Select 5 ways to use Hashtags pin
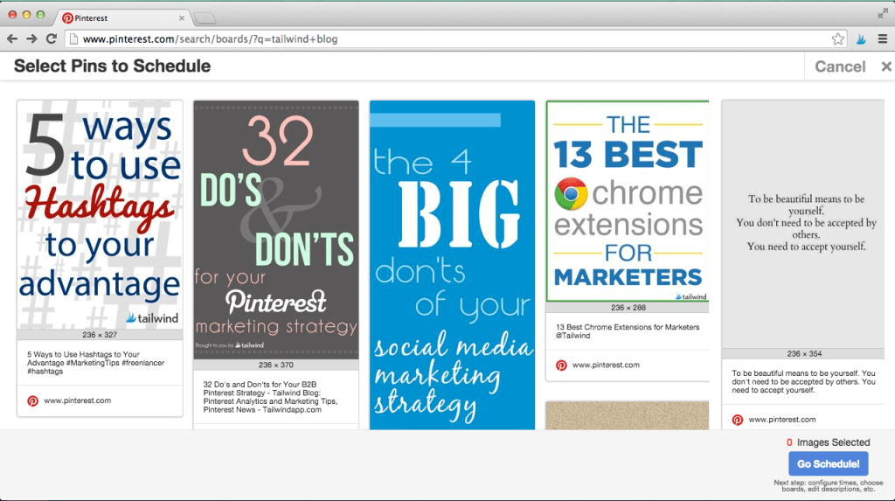The height and width of the screenshot is (501, 895). (100, 215)
